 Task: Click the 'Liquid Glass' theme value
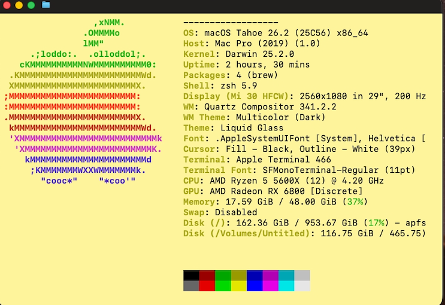tap(252, 128)
